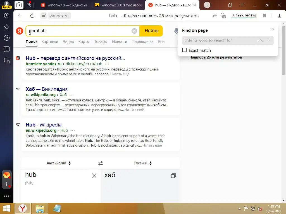
Task: Click the tab bookmarks panel icon in title bar
Action: [230, 5]
